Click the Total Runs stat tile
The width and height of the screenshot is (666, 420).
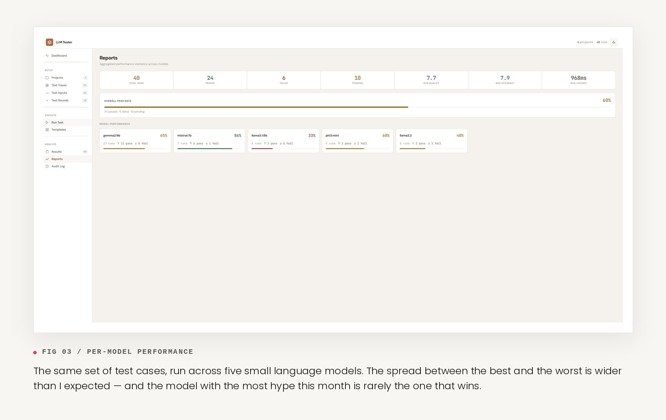[137, 80]
